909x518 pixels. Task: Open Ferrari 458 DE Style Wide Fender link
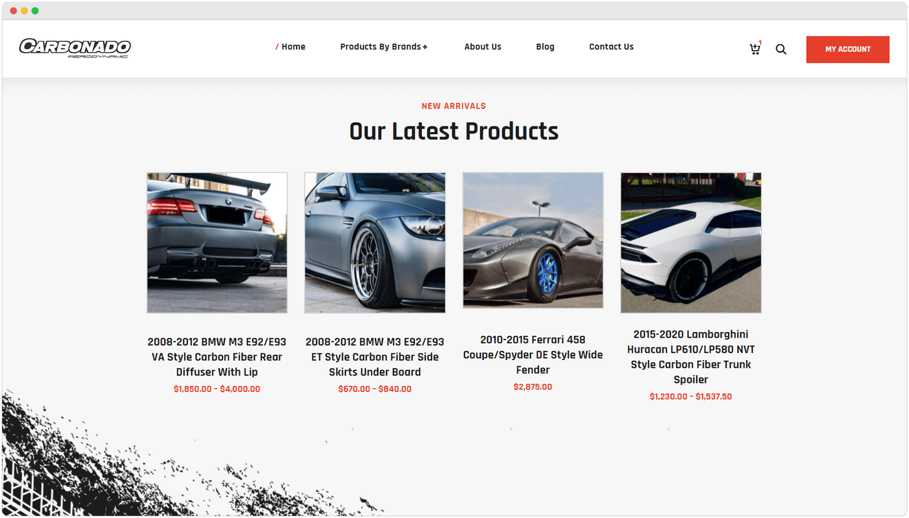(533, 355)
